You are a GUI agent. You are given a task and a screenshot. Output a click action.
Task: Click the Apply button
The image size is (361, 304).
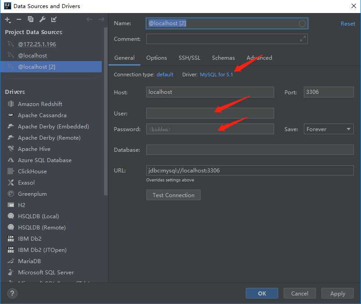[338, 293]
